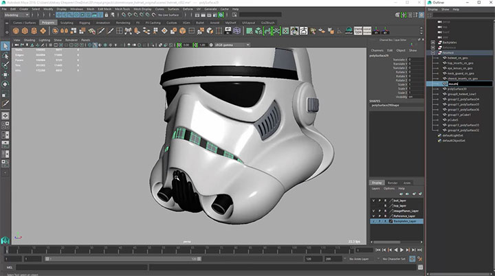Select the Move tool in the toolbox
This screenshot has height=276, width=495.
pos(5,75)
